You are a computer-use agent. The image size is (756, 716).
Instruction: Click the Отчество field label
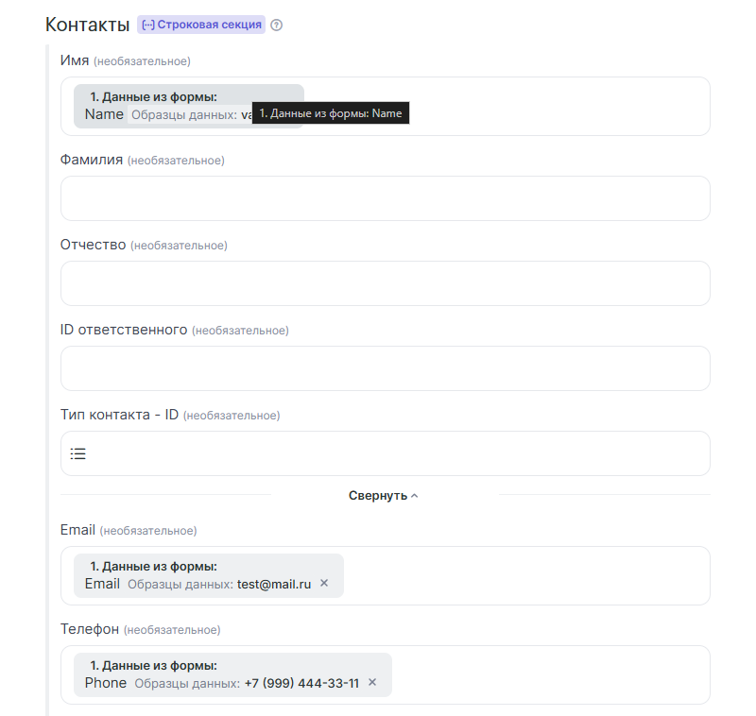(x=94, y=245)
